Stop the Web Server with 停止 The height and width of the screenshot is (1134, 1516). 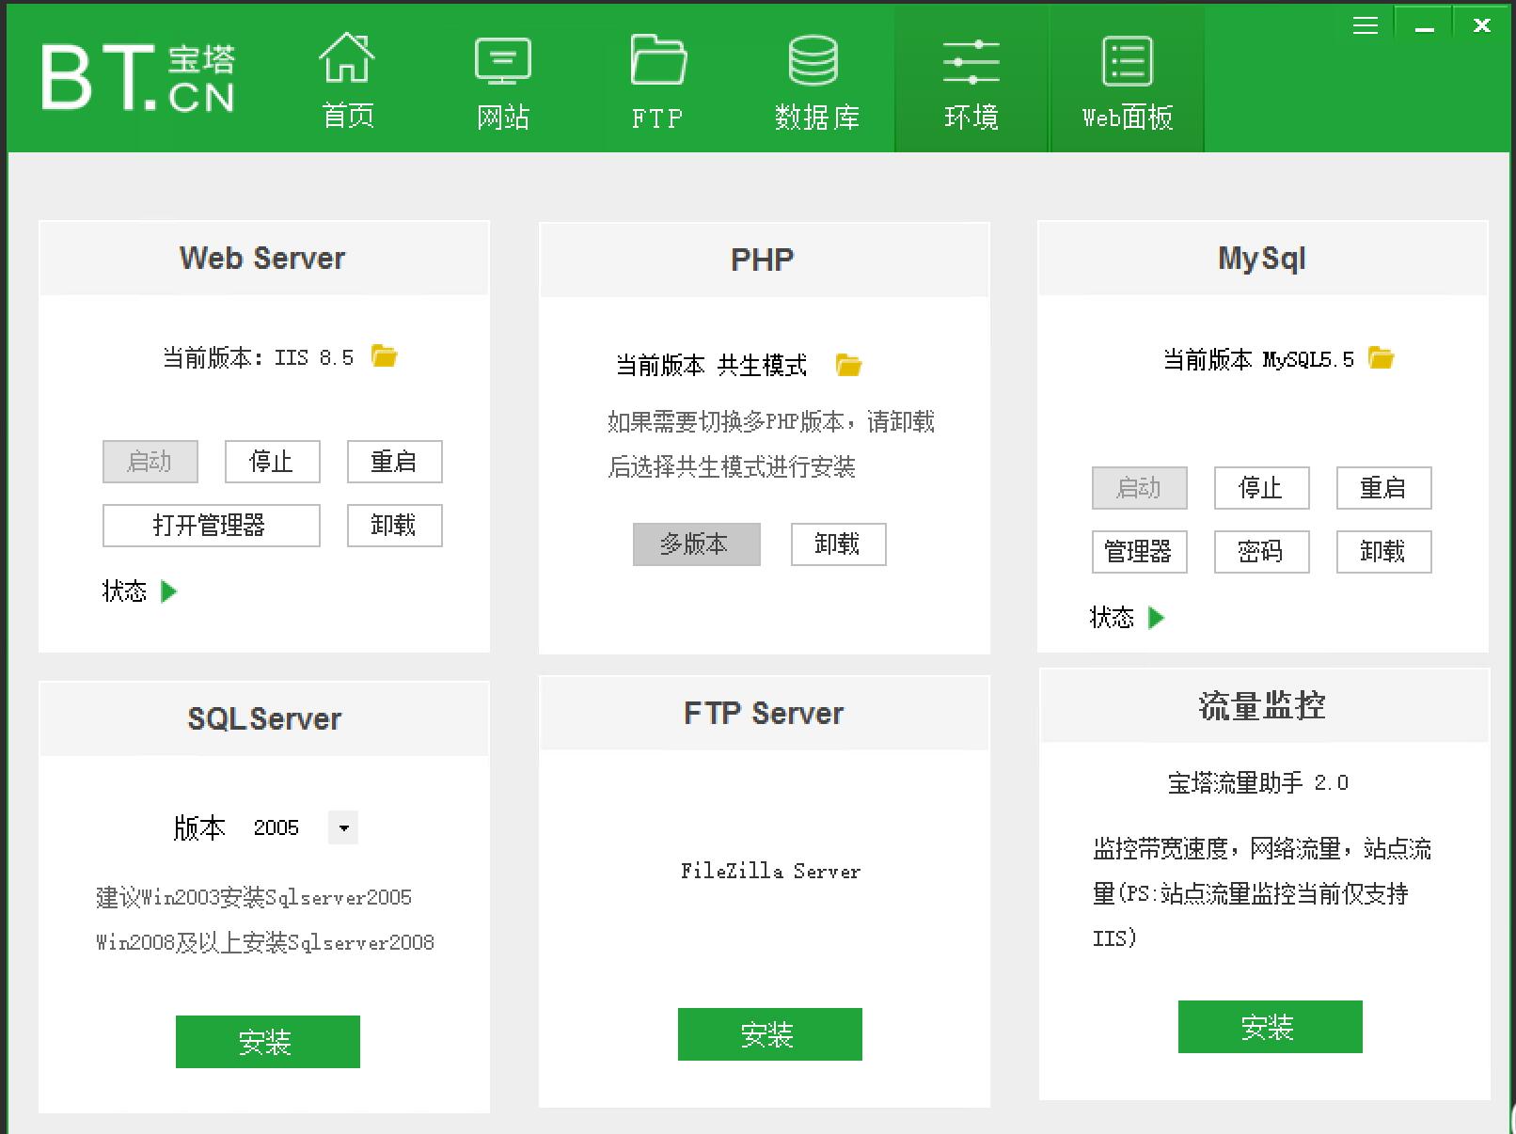click(273, 462)
